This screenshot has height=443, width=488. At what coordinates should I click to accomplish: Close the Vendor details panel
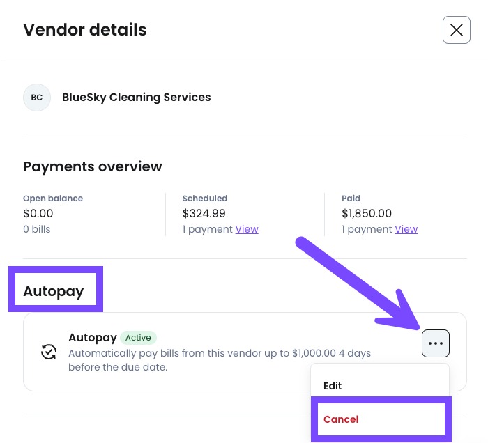(x=456, y=30)
